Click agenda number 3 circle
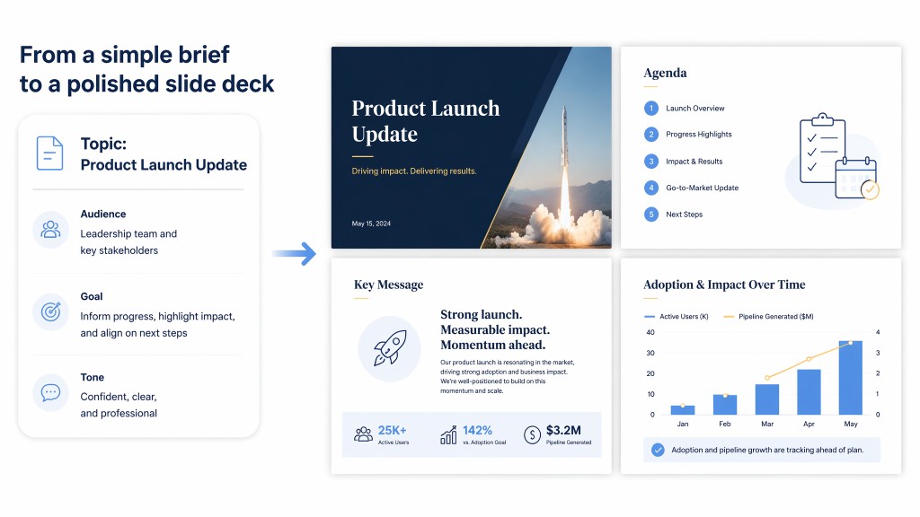The image size is (920, 517). 651,162
